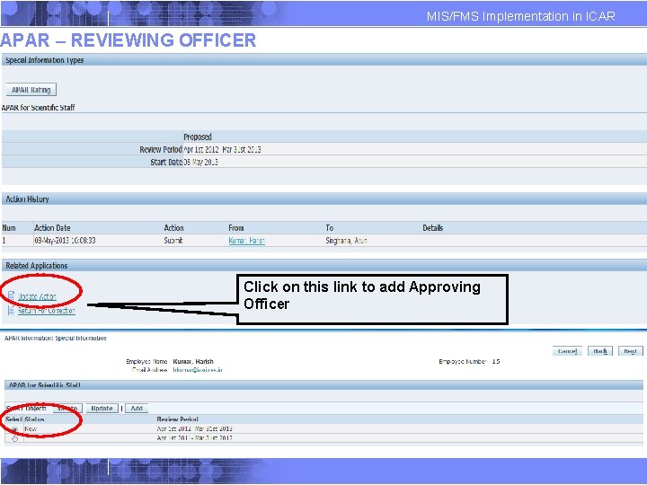
Task: Select radio button for New status row
Action: (x=15, y=429)
